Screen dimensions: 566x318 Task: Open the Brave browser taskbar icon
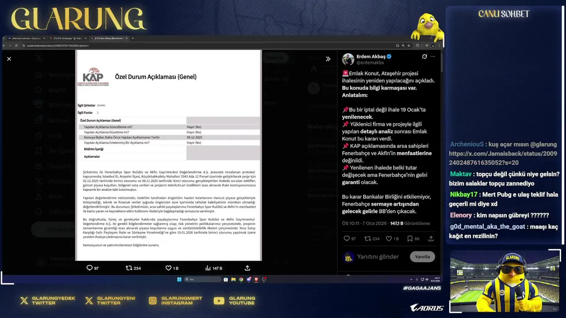[256, 280]
